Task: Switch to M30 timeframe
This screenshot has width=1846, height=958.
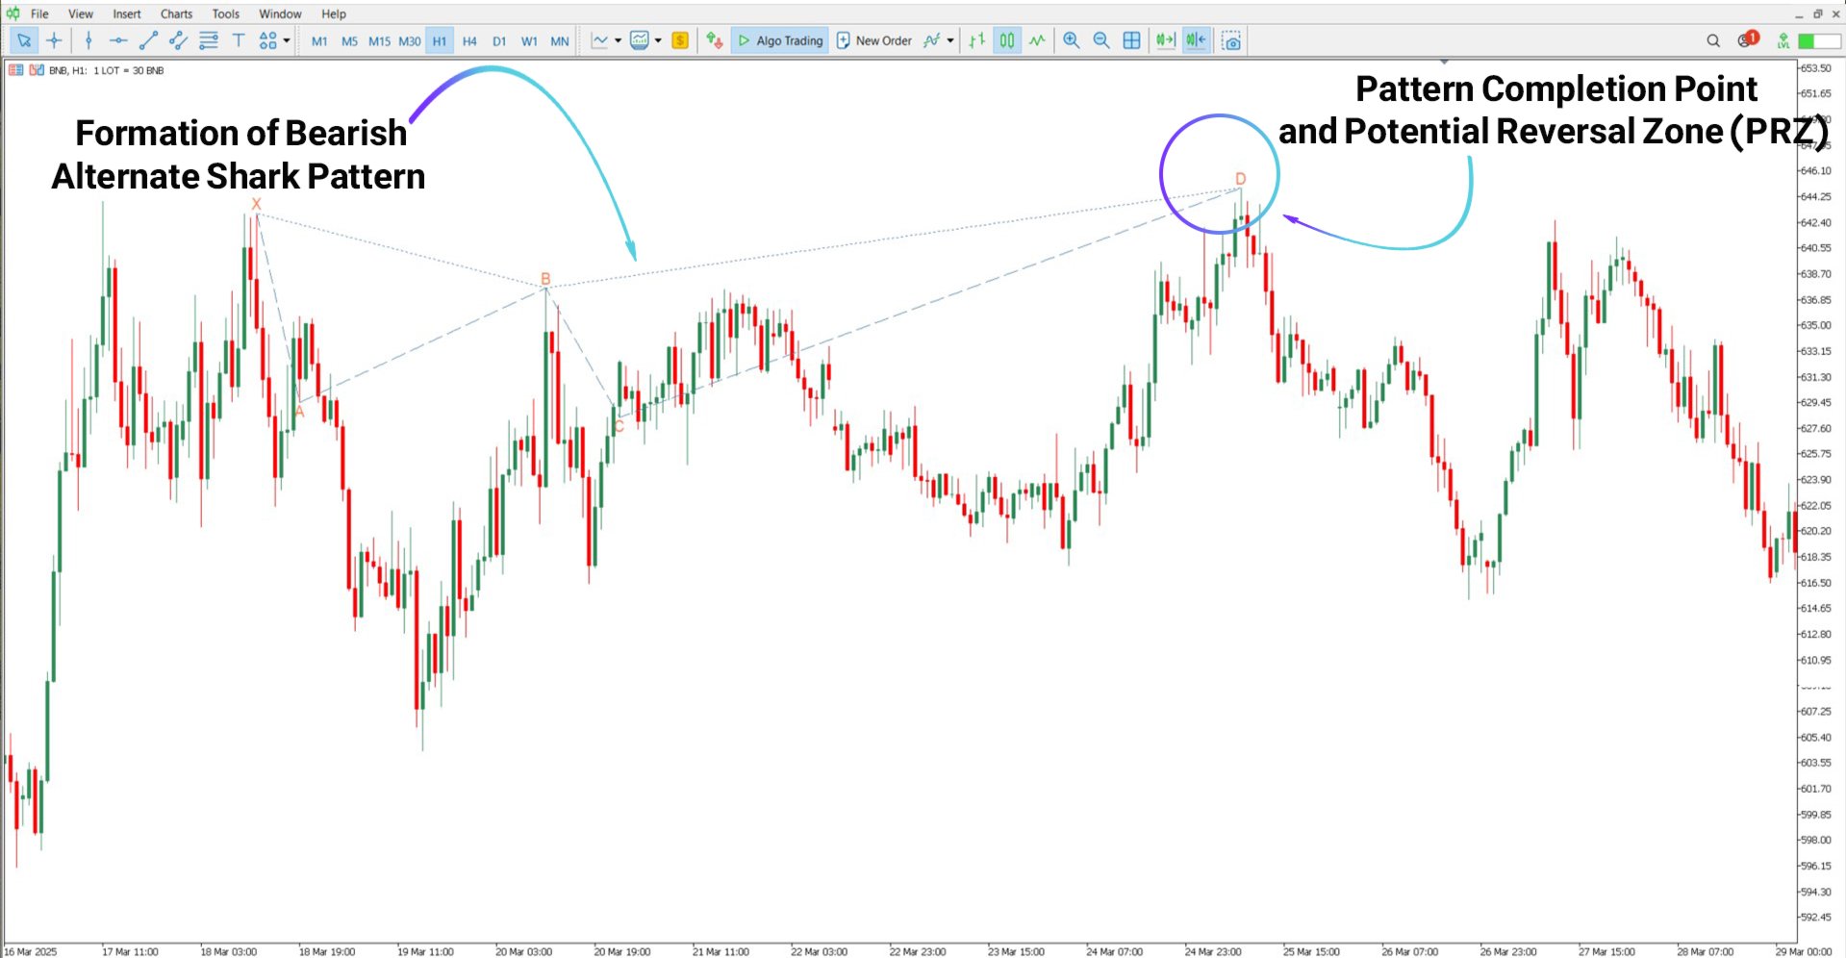Action: 410,41
